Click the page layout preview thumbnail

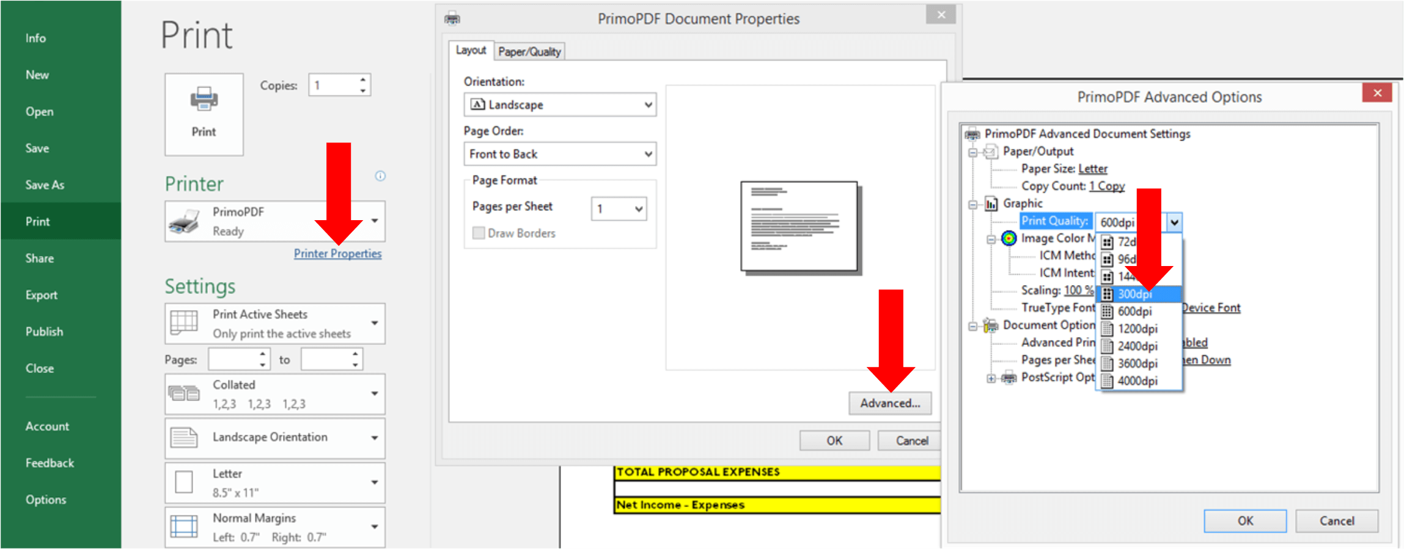800,227
